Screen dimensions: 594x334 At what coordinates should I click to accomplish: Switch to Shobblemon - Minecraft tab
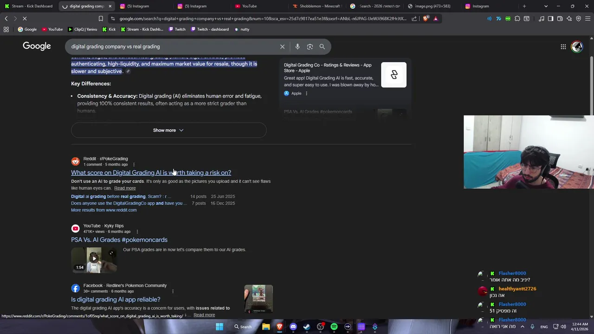pos(318,6)
